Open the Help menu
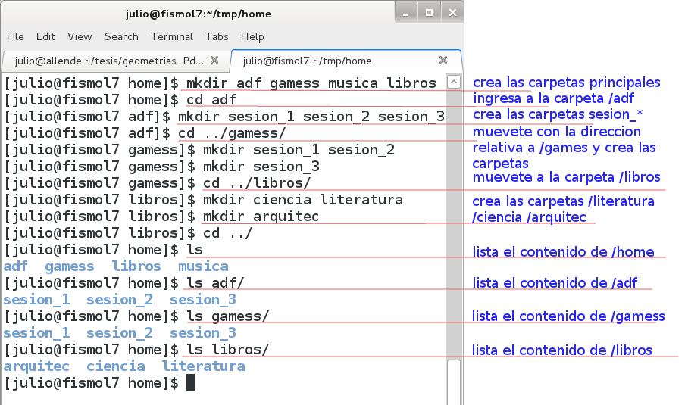The height and width of the screenshot is (405, 688). [x=252, y=36]
